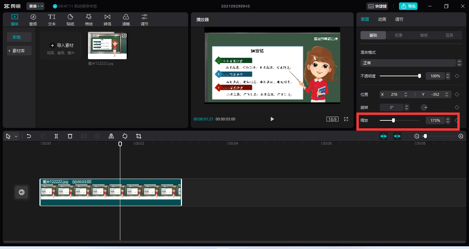The height and width of the screenshot is (249, 469).
Task: Click the position Y value field
Action: 435,94
